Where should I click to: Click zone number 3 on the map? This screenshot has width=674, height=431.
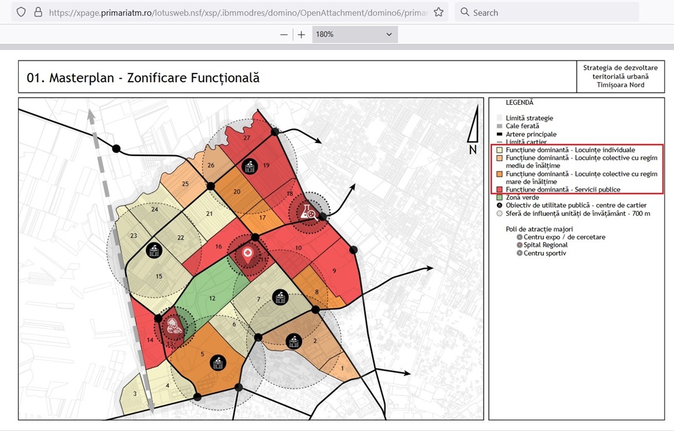(x=135, y=394)
